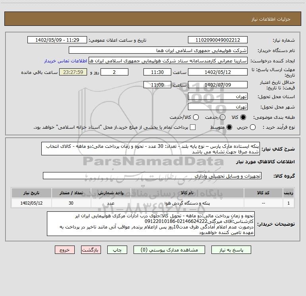Screen dimensions: 306x296
Task: Select the کالا/خدمت radio button
Action: point(196,117)
